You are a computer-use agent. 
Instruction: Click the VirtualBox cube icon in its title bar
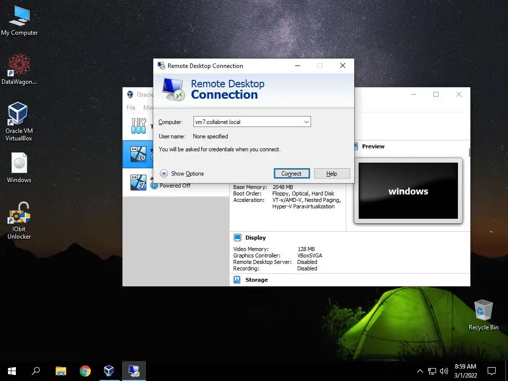[x=130, y=94]
